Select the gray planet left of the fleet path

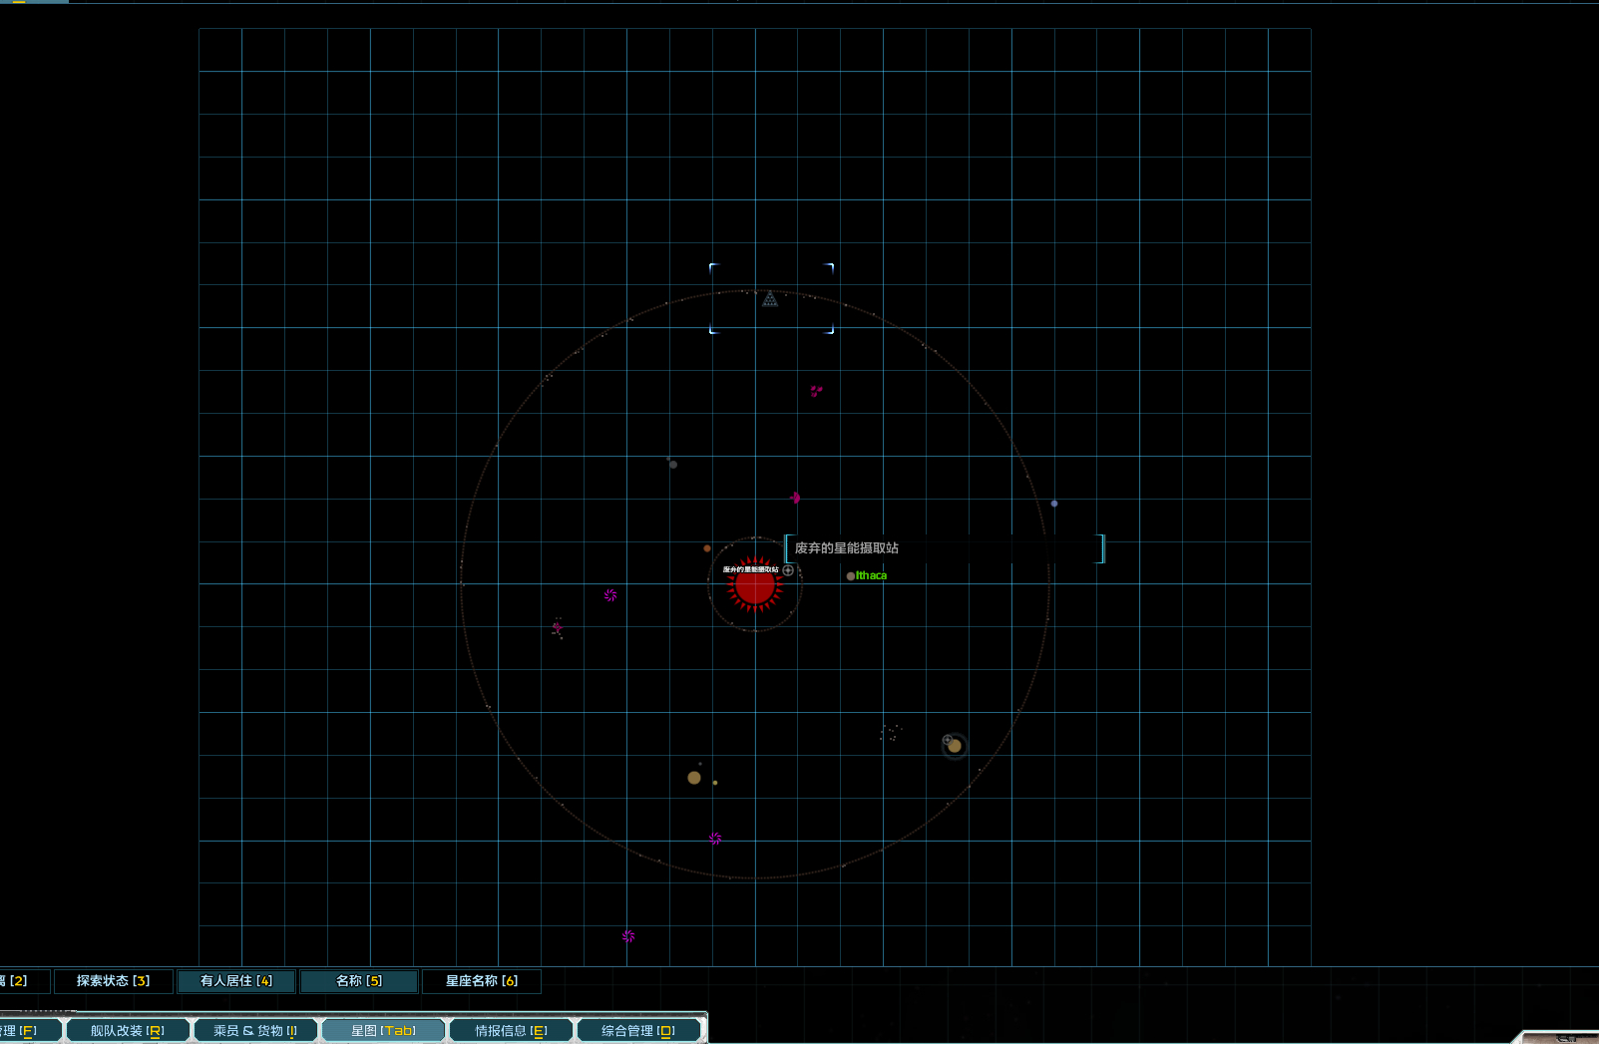pyautogui.click(x=673, y=465)
